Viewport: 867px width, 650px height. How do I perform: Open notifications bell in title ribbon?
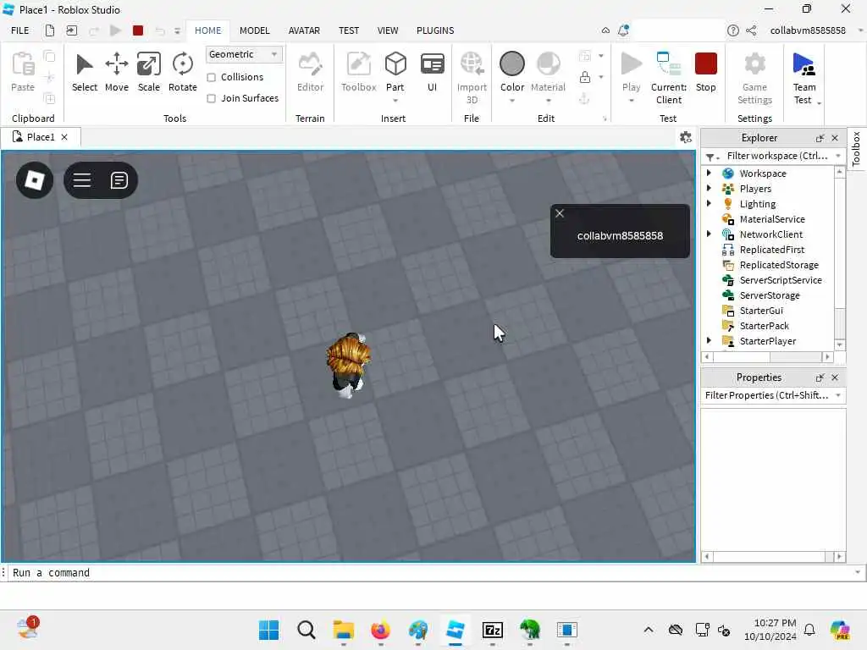pos(623,30)
